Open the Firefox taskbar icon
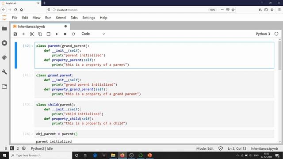 click(122, 155)
